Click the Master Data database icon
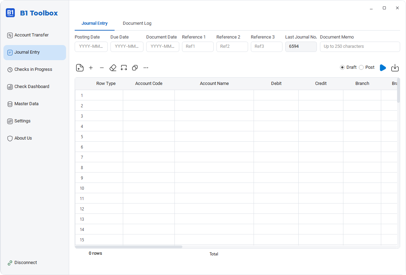The width and height of the screenshot is (406, 275). point(10,104)
